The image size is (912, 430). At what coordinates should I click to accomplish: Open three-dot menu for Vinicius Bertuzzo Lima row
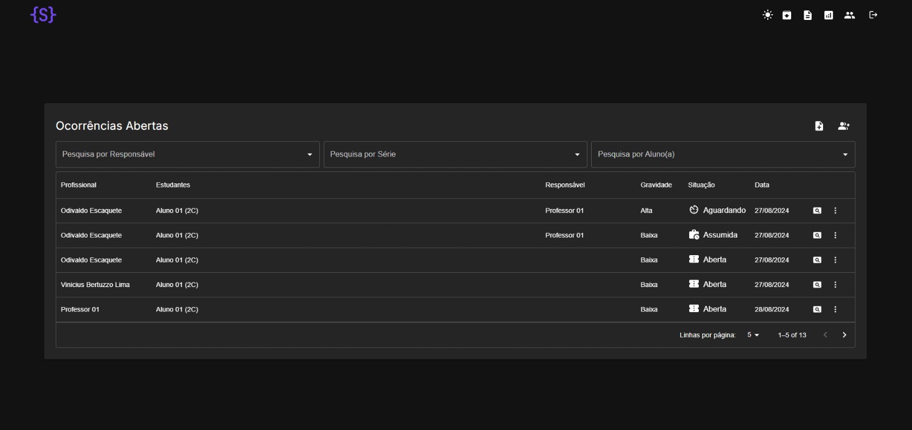click(x=835, y=285)
